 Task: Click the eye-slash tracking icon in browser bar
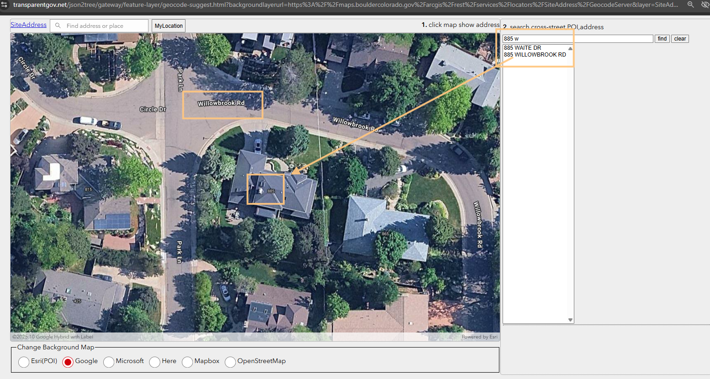705,5
